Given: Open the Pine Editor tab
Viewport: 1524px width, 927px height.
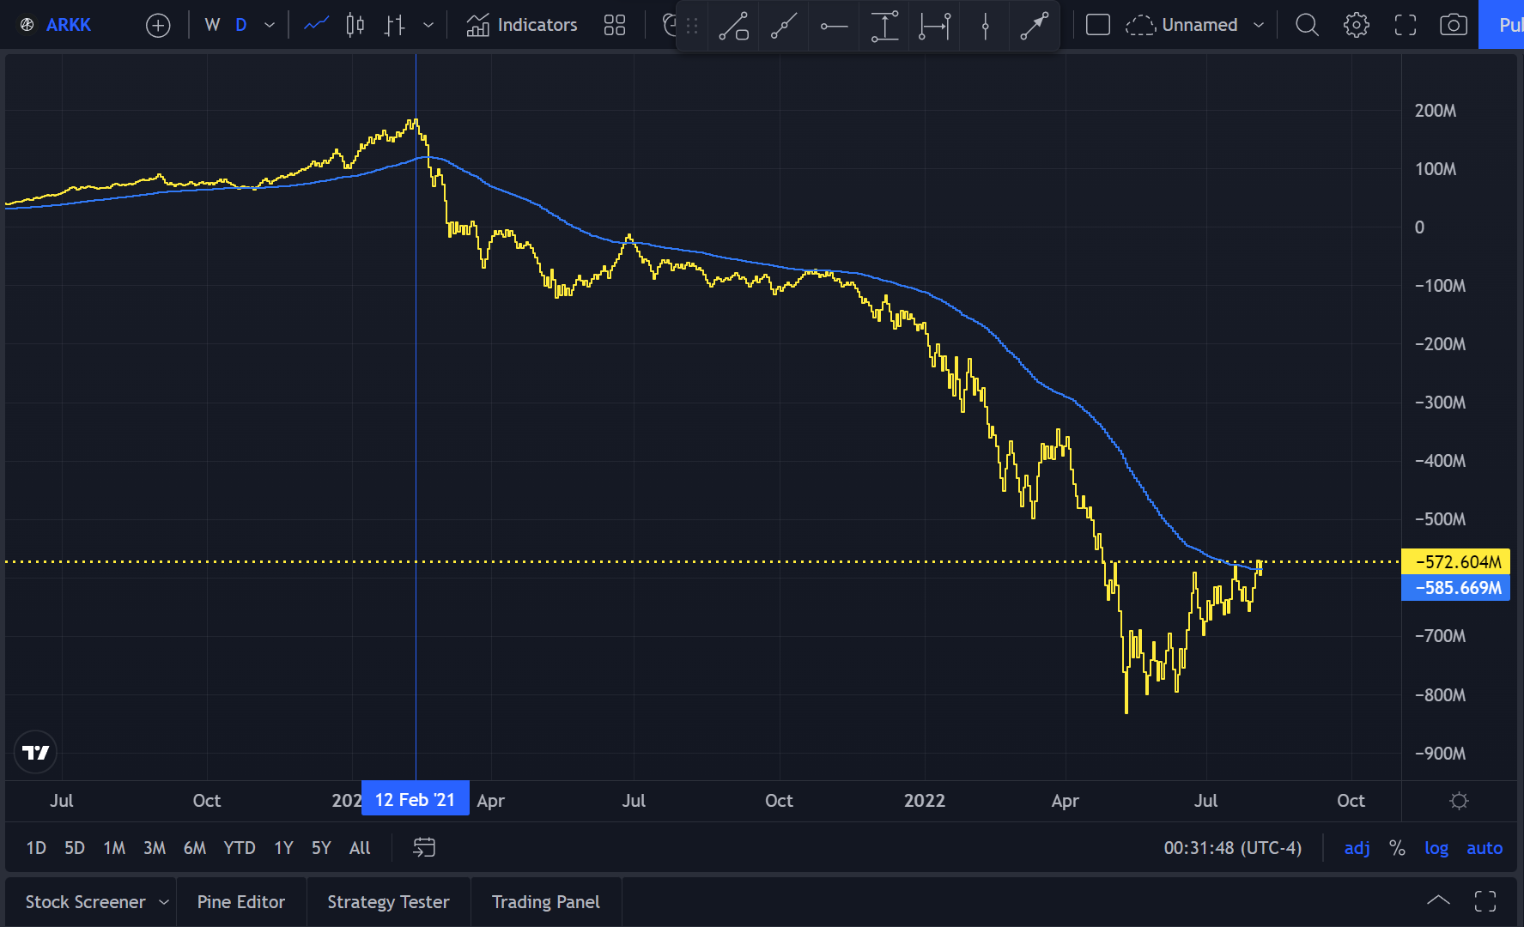Looking at the screenshot, I should point(240,902).
